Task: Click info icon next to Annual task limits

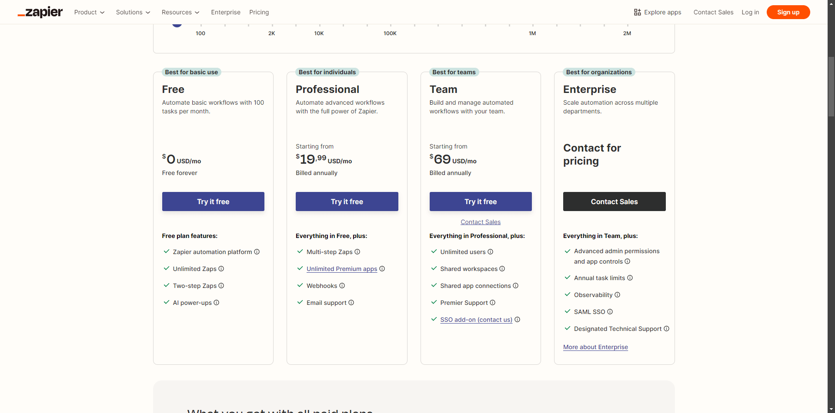Action: (630, 278)
